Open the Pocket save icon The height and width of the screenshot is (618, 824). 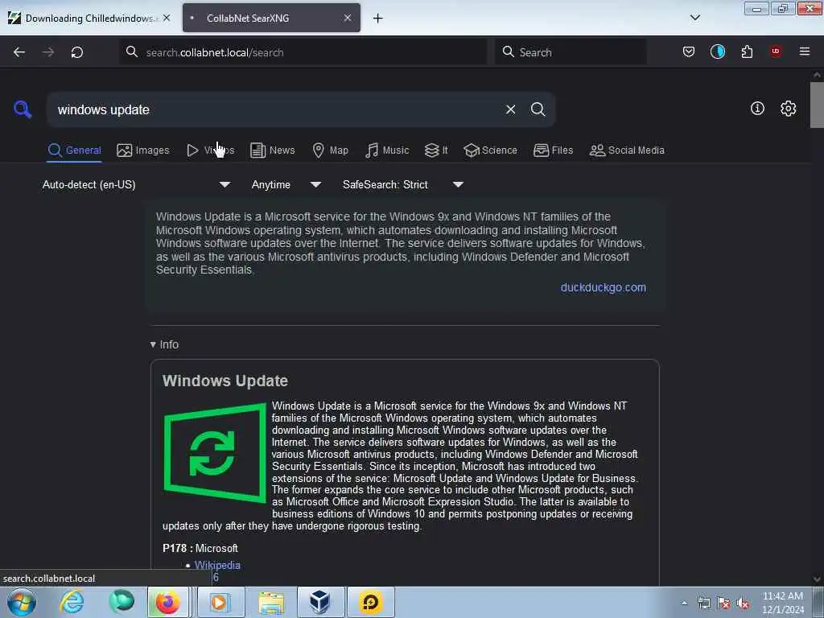(x=689, y=51)
